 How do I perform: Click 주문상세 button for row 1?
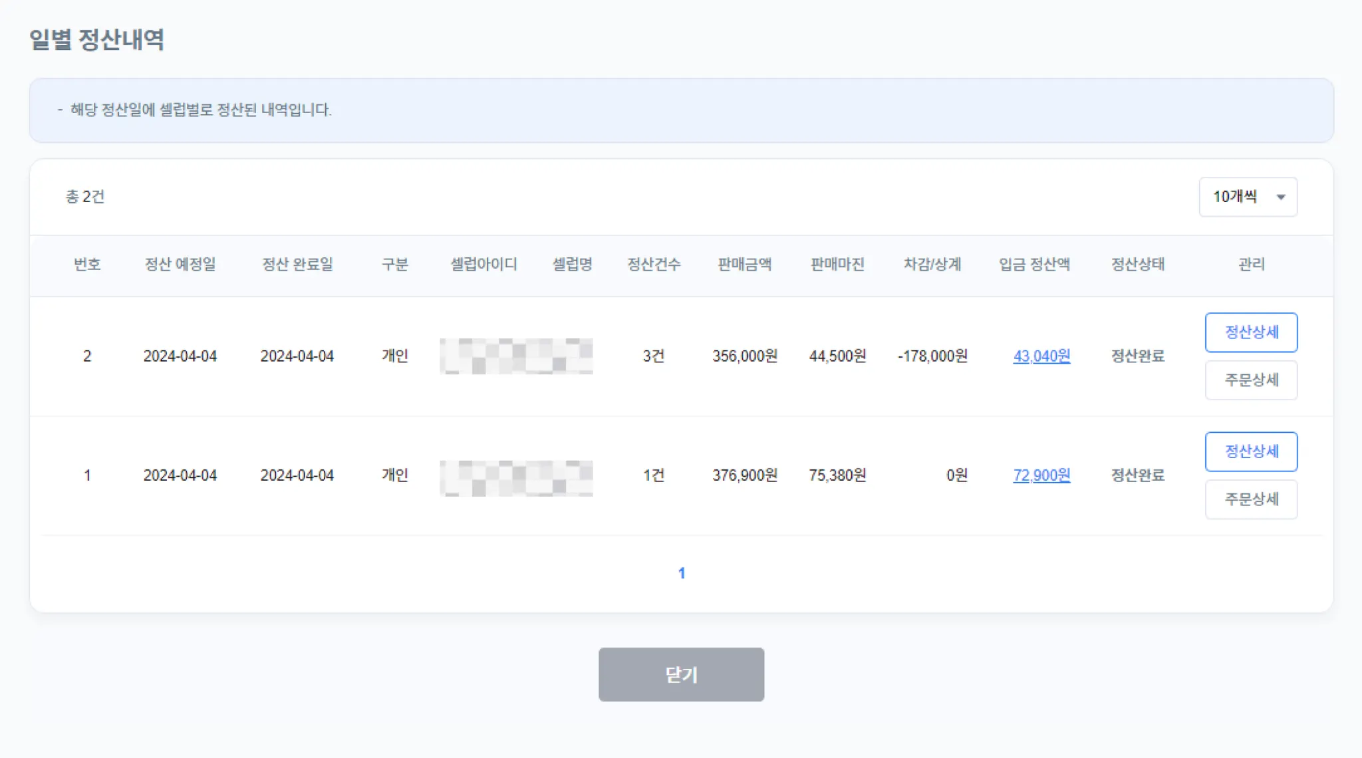pos(1251,499)
